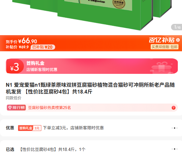Open the 百亿补贴 arrow icon
The height and width of the screenshot is (159, 182).
pyautogui.click(x=178, y=40)
